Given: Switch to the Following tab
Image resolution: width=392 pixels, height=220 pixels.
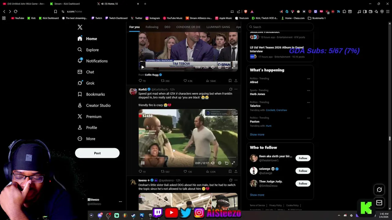Looking at the screenshot, I should tap(152, 27).
